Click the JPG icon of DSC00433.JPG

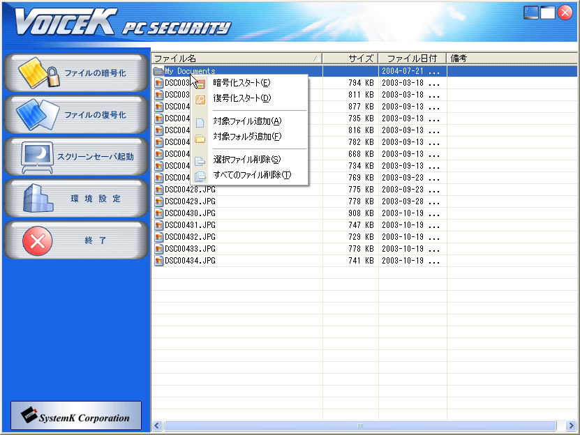158,249
